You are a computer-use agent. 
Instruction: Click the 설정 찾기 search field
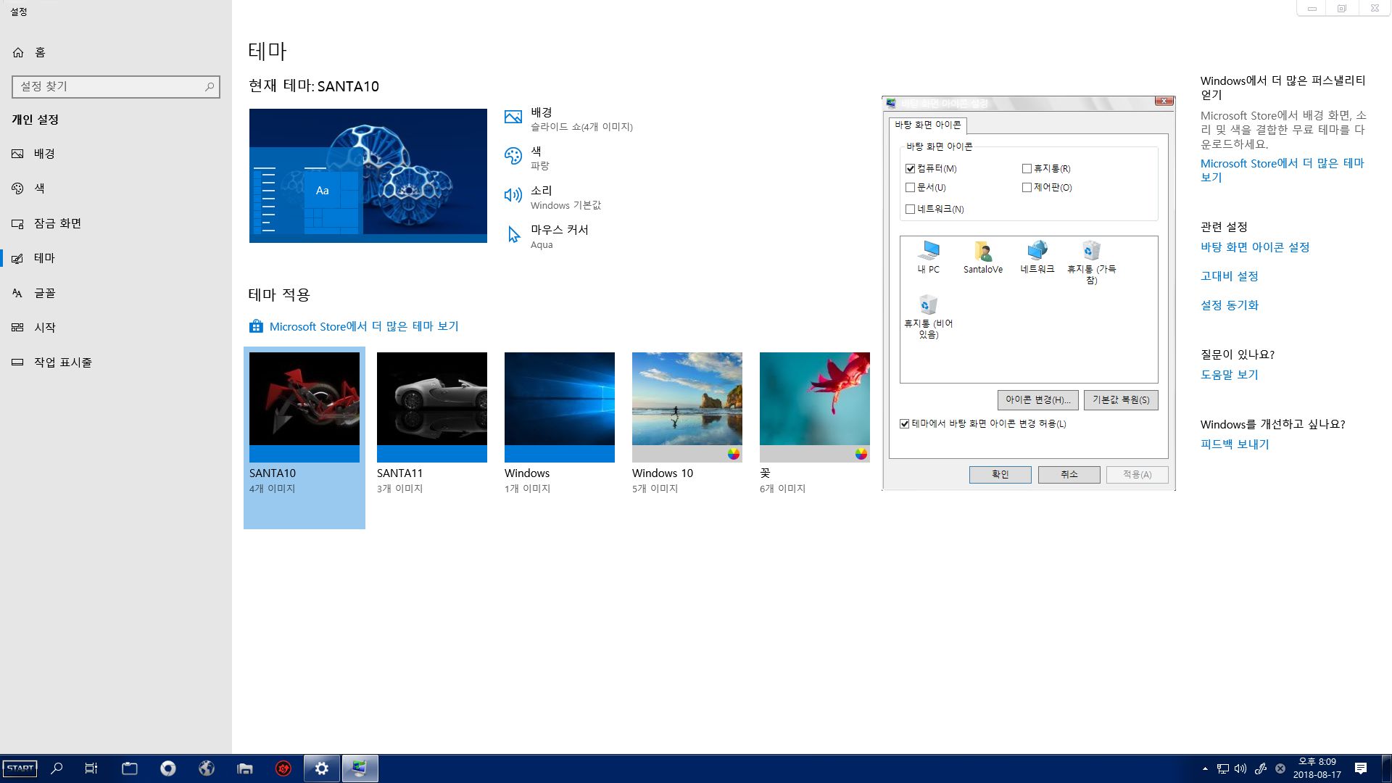[116, 86]
